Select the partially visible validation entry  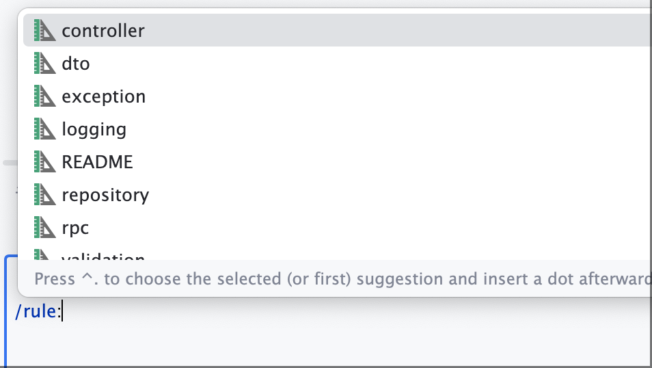(337, 254)
